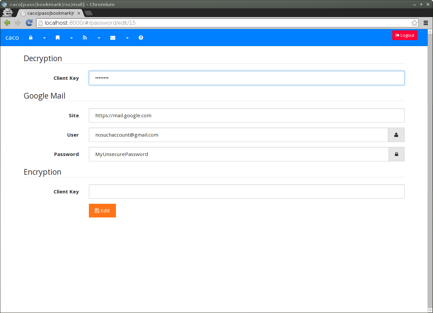Open the bookmark icon in navbar
The height and width of the screenshot is (313, 433).
click(57, 38)
